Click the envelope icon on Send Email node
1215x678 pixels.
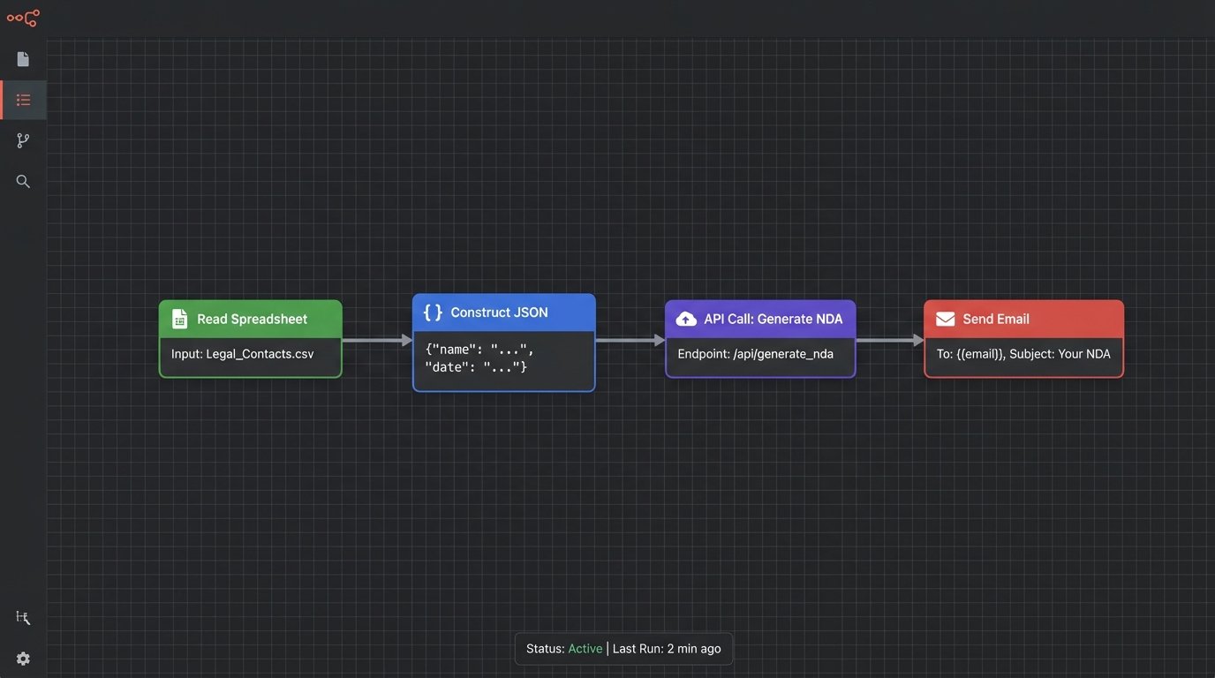coord(945,319)
